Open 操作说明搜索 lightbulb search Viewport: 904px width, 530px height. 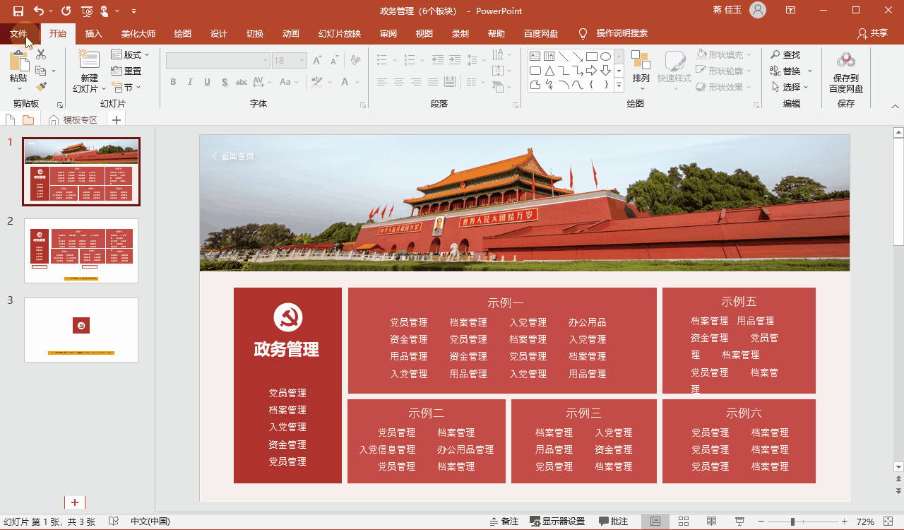click(613, 33)
